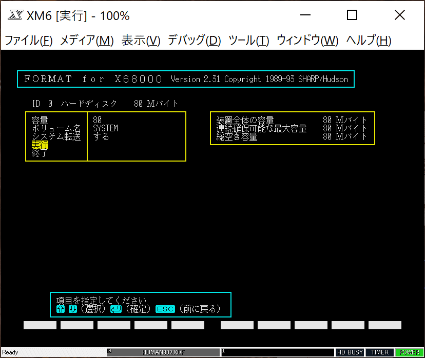Click the Enter key icon for 確定
The width and height of the screenshot is (425, 358).
coord(115,309)
